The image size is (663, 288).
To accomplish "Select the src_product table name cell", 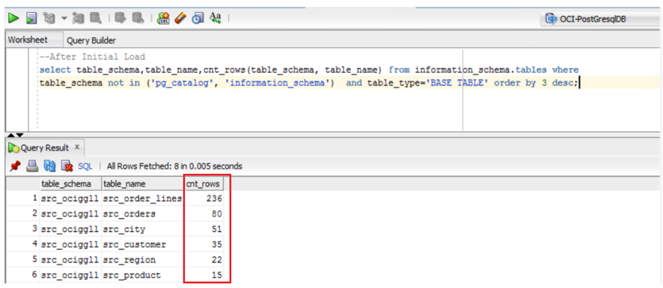I will pos(142,275).
